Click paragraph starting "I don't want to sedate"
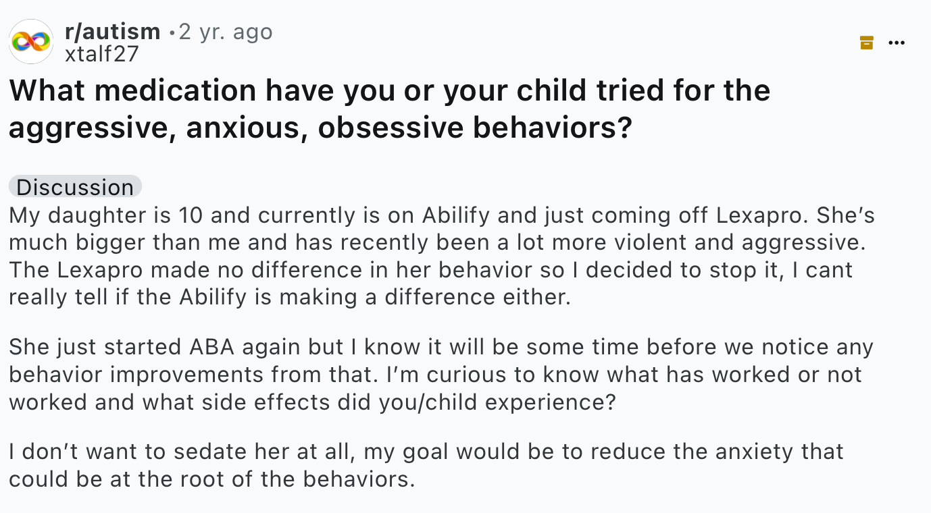Screen dimensions: 931x513 tap(426, 464)
